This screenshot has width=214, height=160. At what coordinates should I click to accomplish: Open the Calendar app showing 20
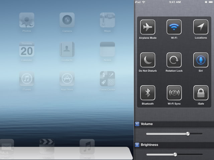pos(27,49)
